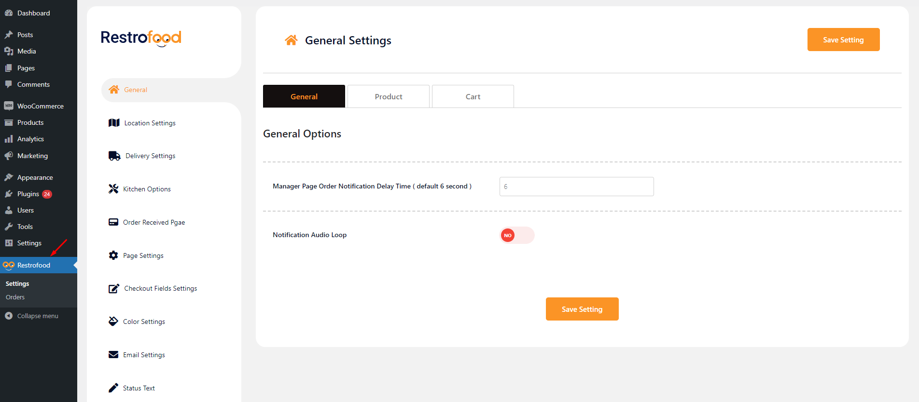Click the Color Settings paint bucket icon
This screenshot has width=919, height=402.
(113, 322)
